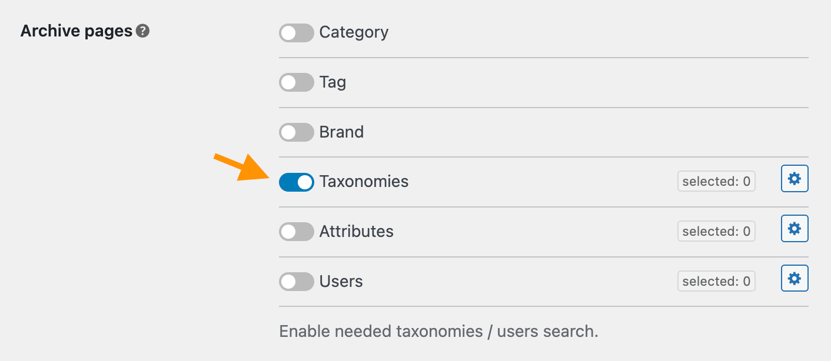Enable the Category toggle

(x=296, y=33)
